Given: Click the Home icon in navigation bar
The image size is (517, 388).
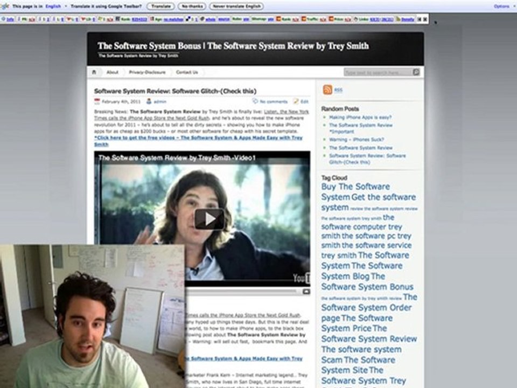Looking at the screenshot, I should [x=94, y=72].
